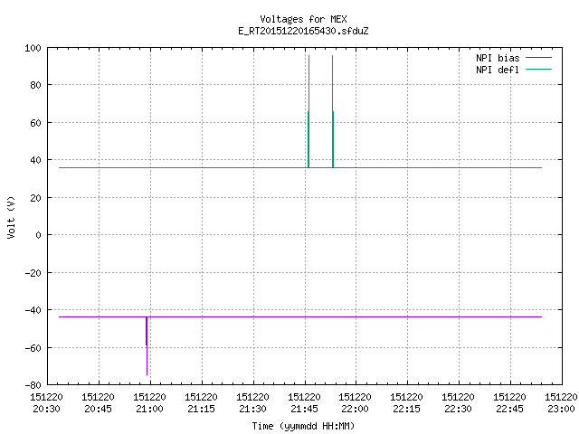Image resolution: width=579 pixels, height=434 pixels.
Task: Click the chart title 'Voltages for MEX'
Action: pos(303,19)
